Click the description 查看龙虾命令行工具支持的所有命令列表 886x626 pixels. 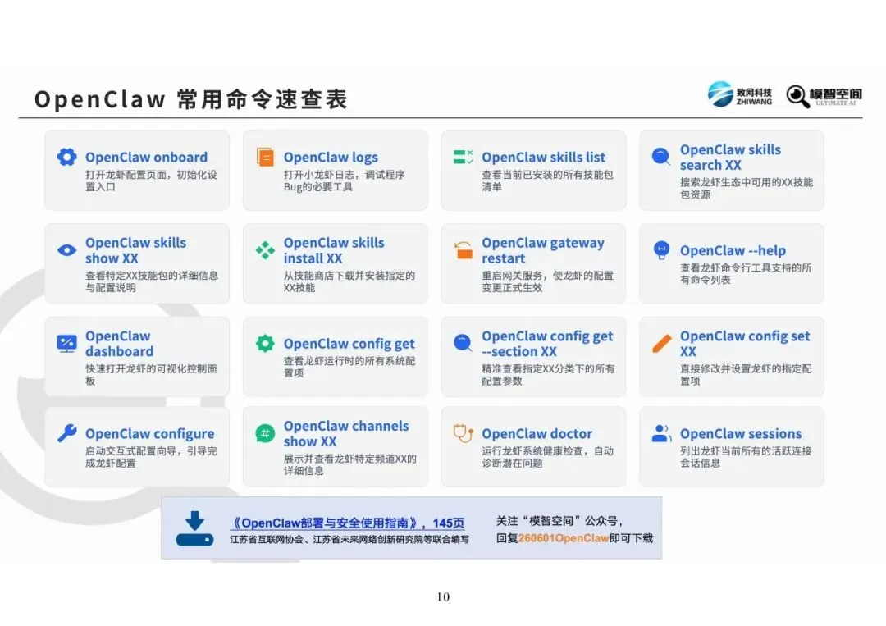click(x=746, y=273)
